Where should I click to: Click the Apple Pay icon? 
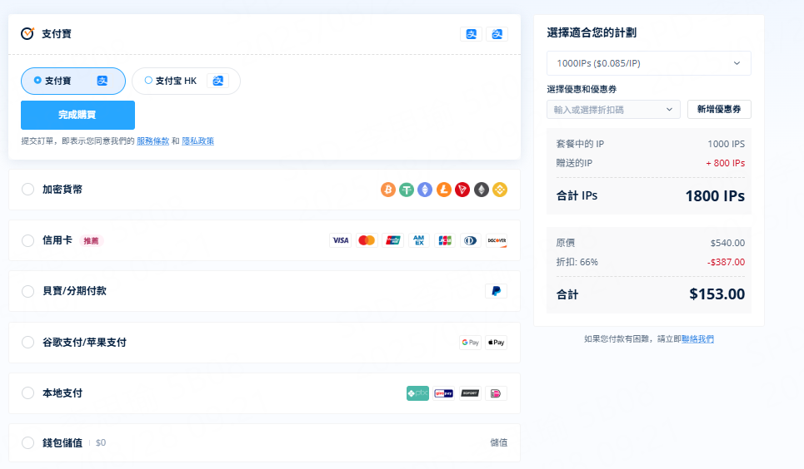click(x=496, y=342)
